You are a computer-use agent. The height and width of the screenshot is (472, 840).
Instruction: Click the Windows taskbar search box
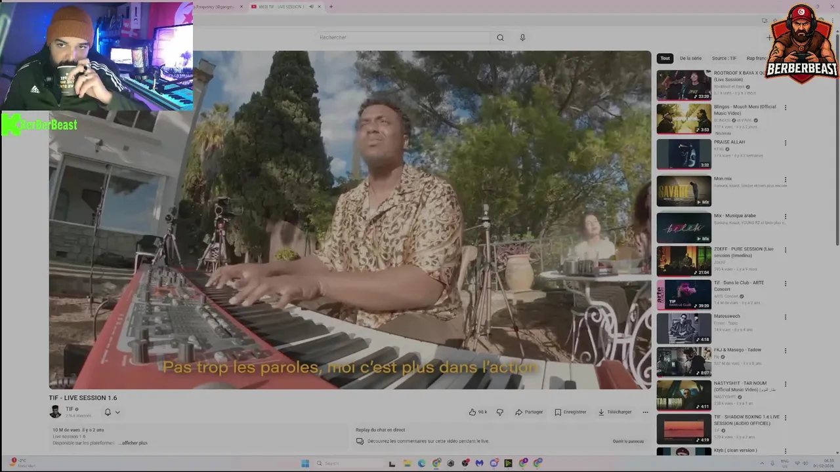[x=348, y=463]
